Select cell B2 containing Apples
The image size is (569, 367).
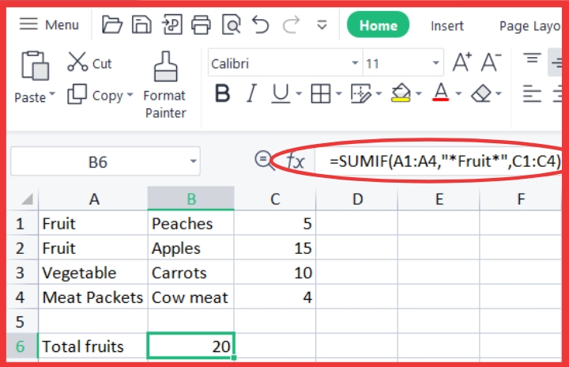click(190, 248)
